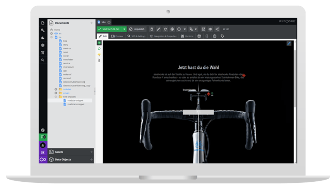Click the Unpublish button
This screenshot has height=189, width=336.
(136, 29)
